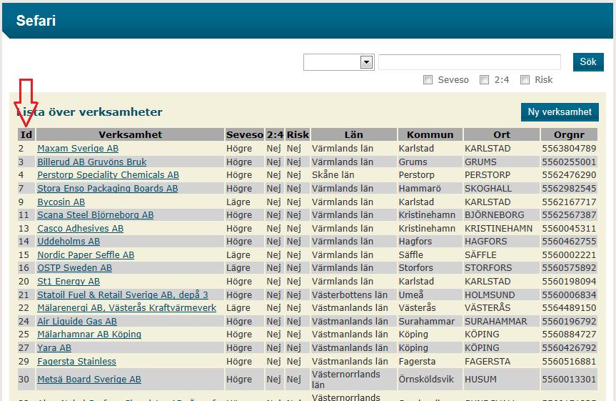Open the Maxam Sverige AB link
The width and height of the screenshot is (616, 401).
(x=78, y=149)
